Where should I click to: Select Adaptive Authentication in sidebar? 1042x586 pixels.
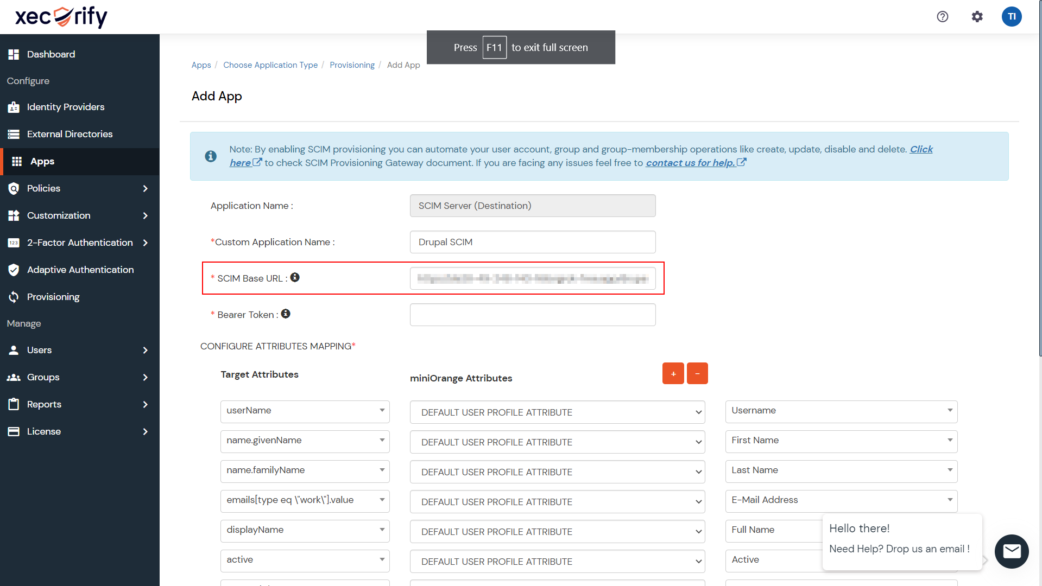point(80,270)
